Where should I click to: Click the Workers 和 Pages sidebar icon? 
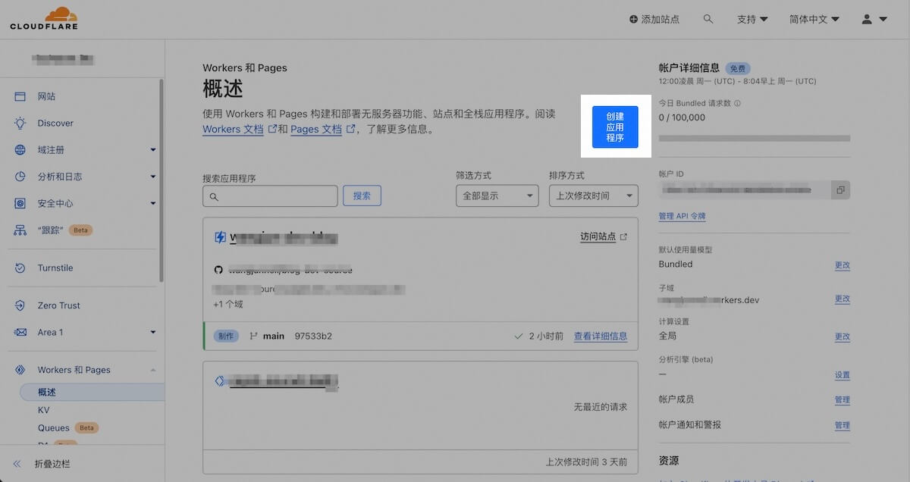pos(19,370)
